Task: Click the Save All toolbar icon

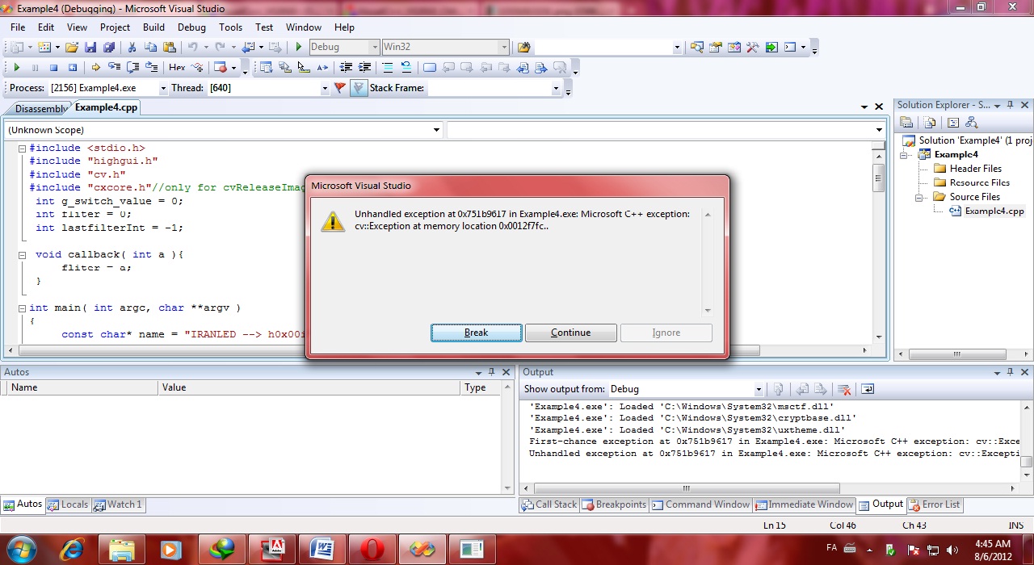Action: tap(108, 48)
